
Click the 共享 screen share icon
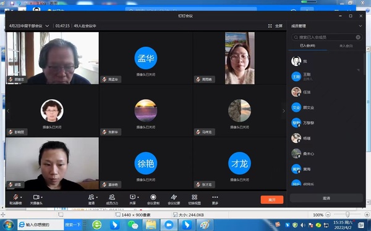(x=132, y=197)
